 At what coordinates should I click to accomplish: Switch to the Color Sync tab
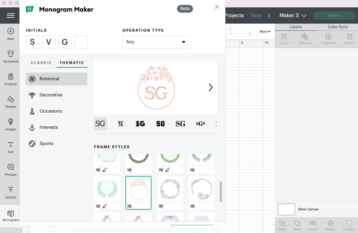click(337, 27)
